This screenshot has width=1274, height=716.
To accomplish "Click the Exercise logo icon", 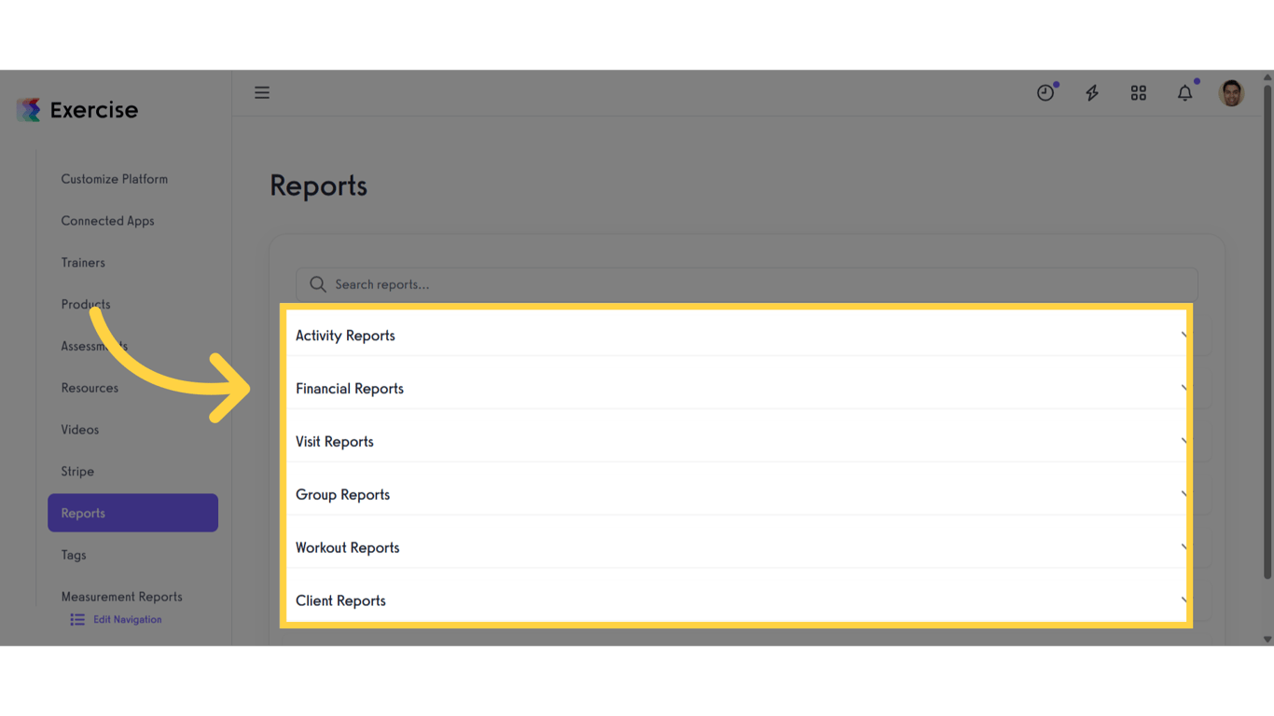I will (x=28, y=109).
